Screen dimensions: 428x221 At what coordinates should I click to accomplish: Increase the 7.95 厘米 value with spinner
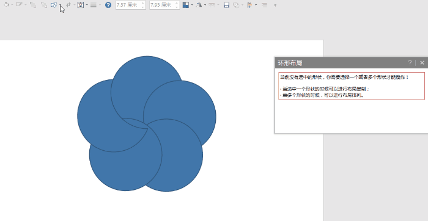177,3
